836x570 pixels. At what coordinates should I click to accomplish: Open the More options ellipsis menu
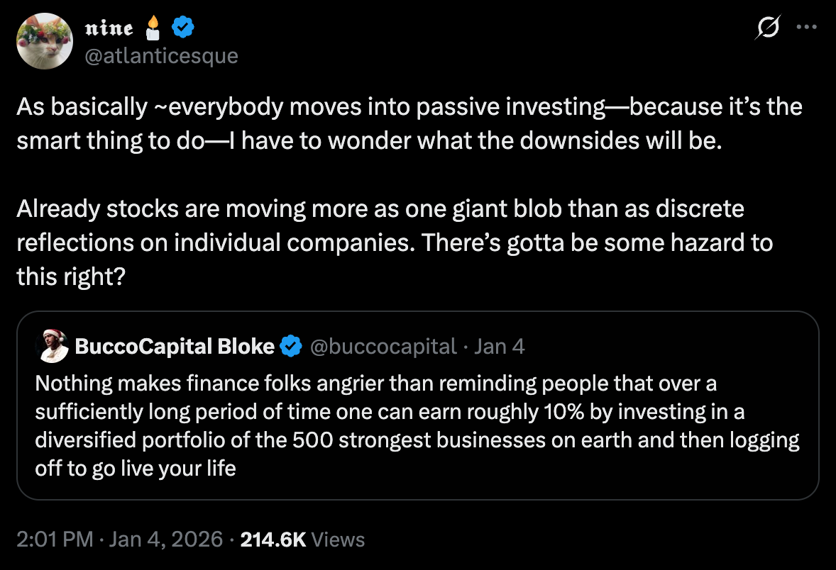pos(807,28)
